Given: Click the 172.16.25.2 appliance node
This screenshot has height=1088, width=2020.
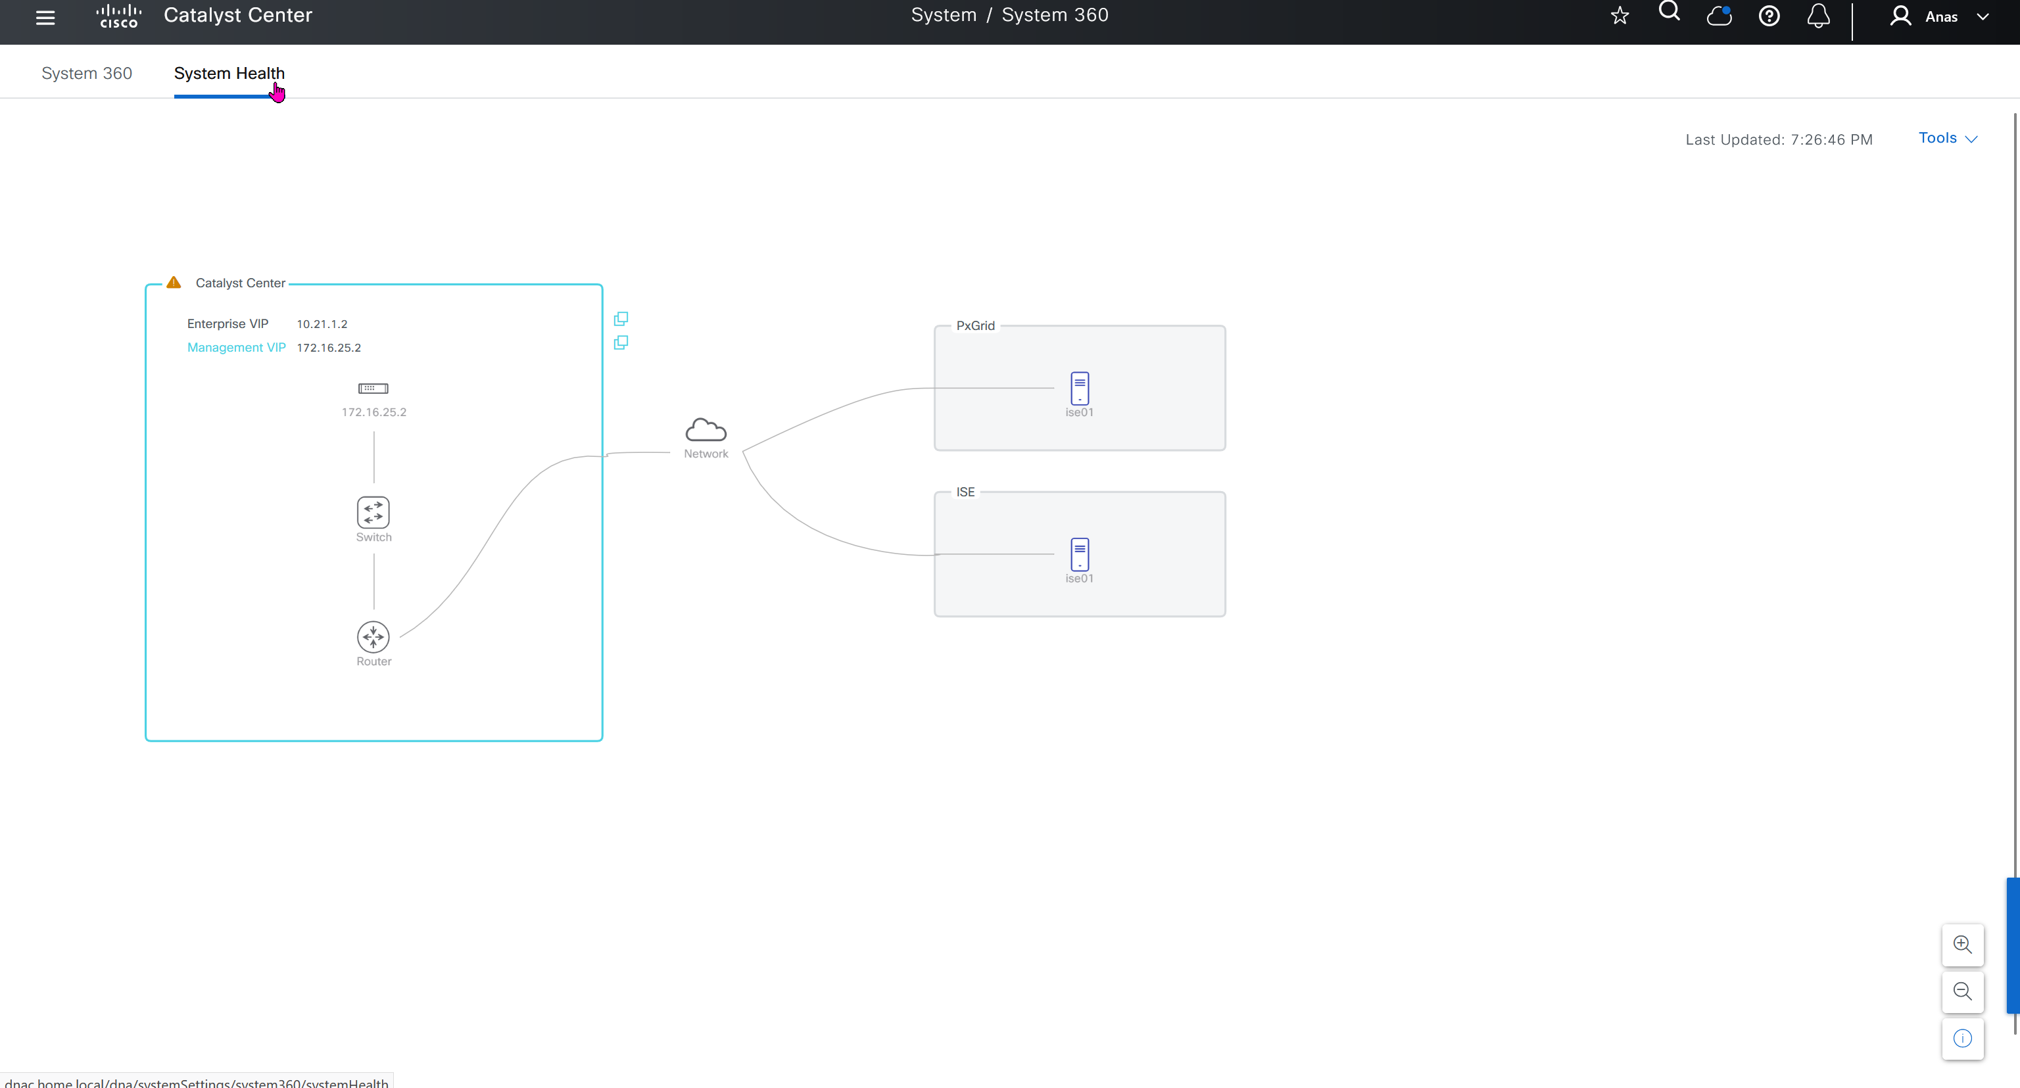Looking at the screenshot, I should coord(373,389).
